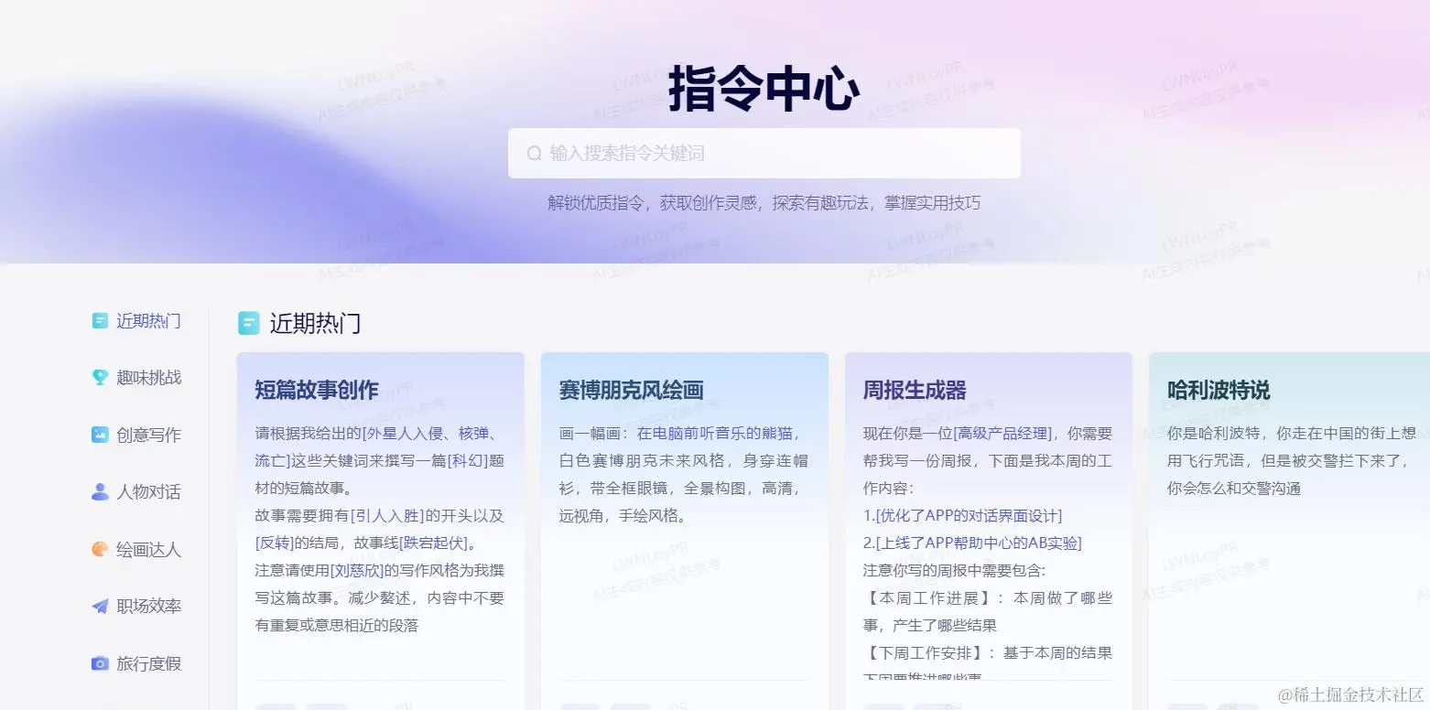Click the 职场效率 paper plane icon
This screenshot has height=710, width=1430.
pyautogui.click(x=100, y=606)
